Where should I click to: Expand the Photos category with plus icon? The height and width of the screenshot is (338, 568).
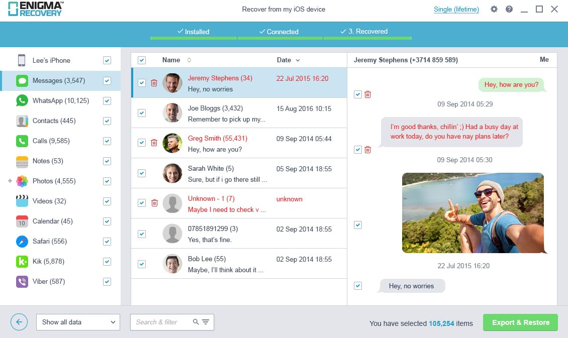pos(10,181)
